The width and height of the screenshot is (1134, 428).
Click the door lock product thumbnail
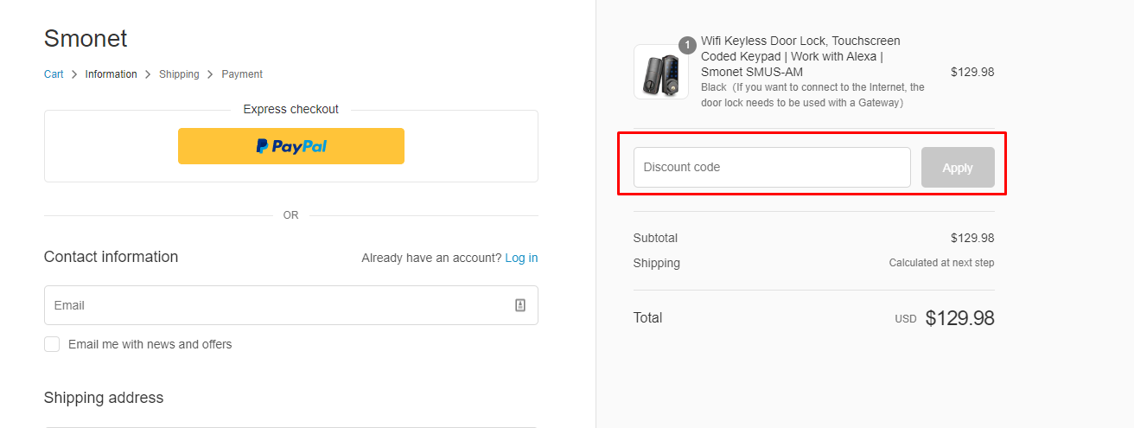click(x=661, y=72)
